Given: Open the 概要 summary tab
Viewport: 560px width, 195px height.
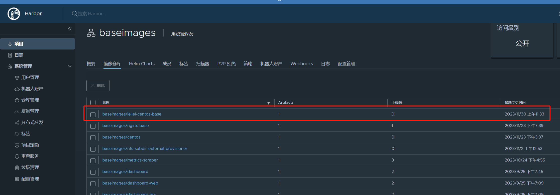Looking at the screenshot, I should pyautogui.click(x=91, y=64).
